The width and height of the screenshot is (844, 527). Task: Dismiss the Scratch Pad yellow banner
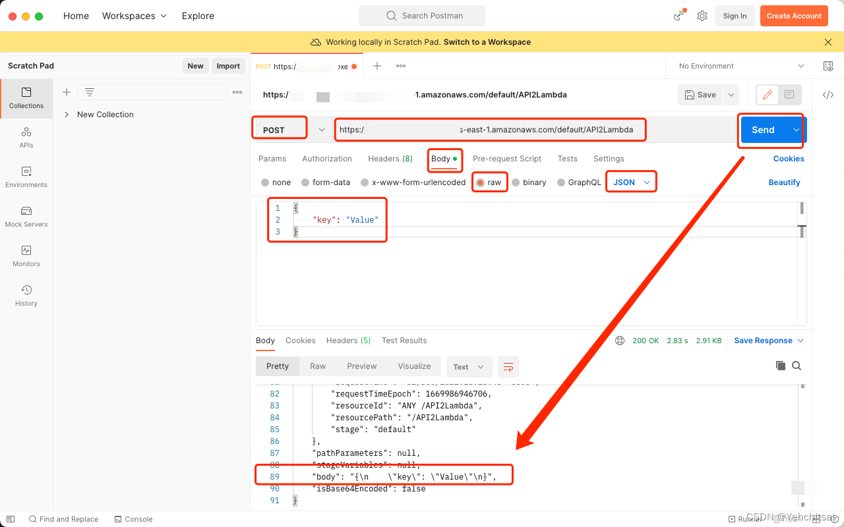pos(828,42)
